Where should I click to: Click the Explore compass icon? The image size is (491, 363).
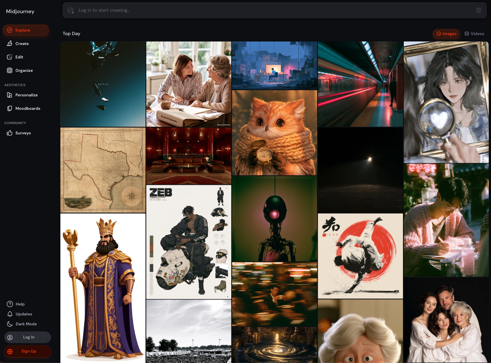10,30
